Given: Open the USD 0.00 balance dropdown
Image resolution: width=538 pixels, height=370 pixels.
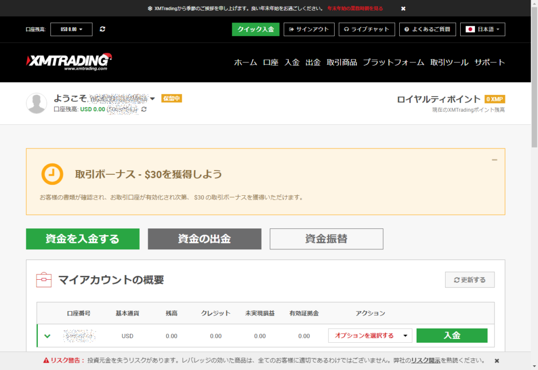Looking at the screenshot, I should [x=71, y=29].
